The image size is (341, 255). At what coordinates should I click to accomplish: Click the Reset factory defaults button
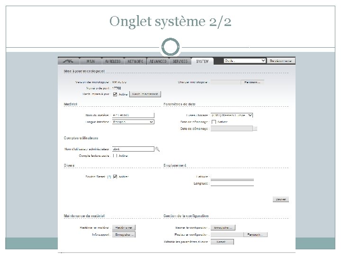[222, 242]
